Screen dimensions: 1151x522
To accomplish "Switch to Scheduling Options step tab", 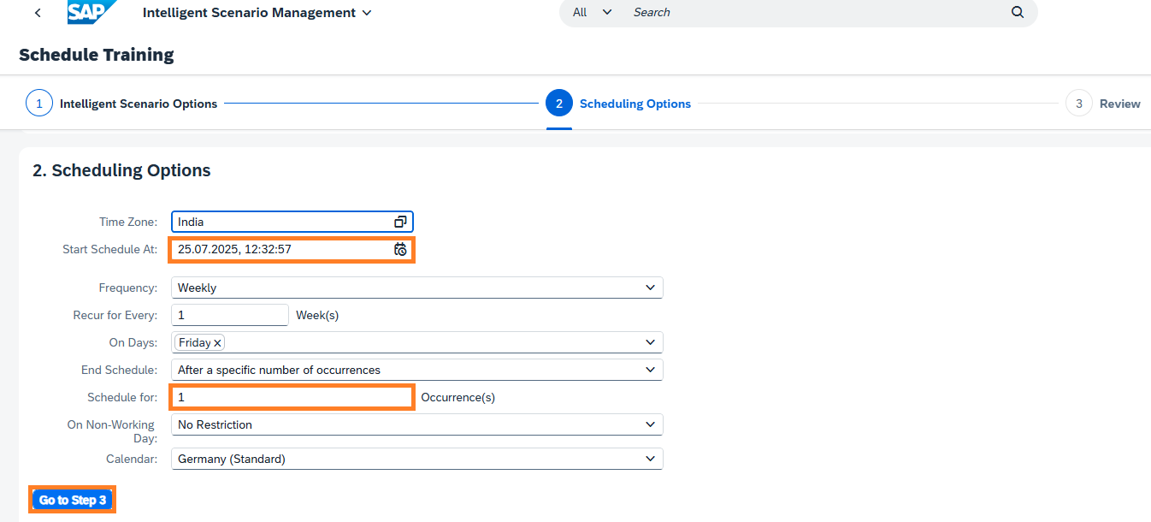I will [x=634, y=104].
